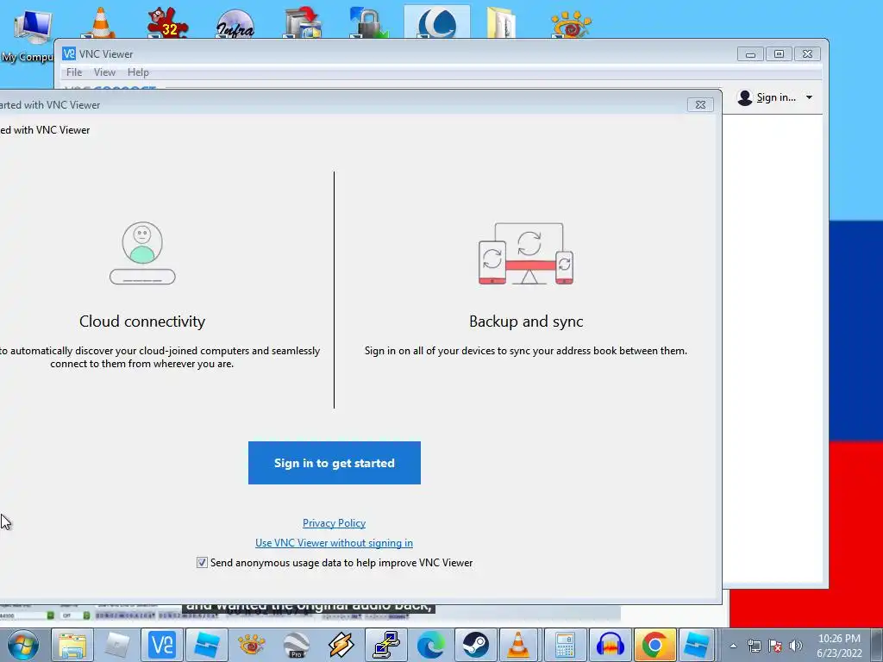Switch to Google Chrome in the taskbar
This screenshot has height=662, width=883.
click(x=654, y=645)
